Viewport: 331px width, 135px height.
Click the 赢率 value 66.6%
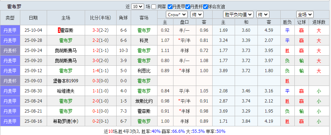179,131
